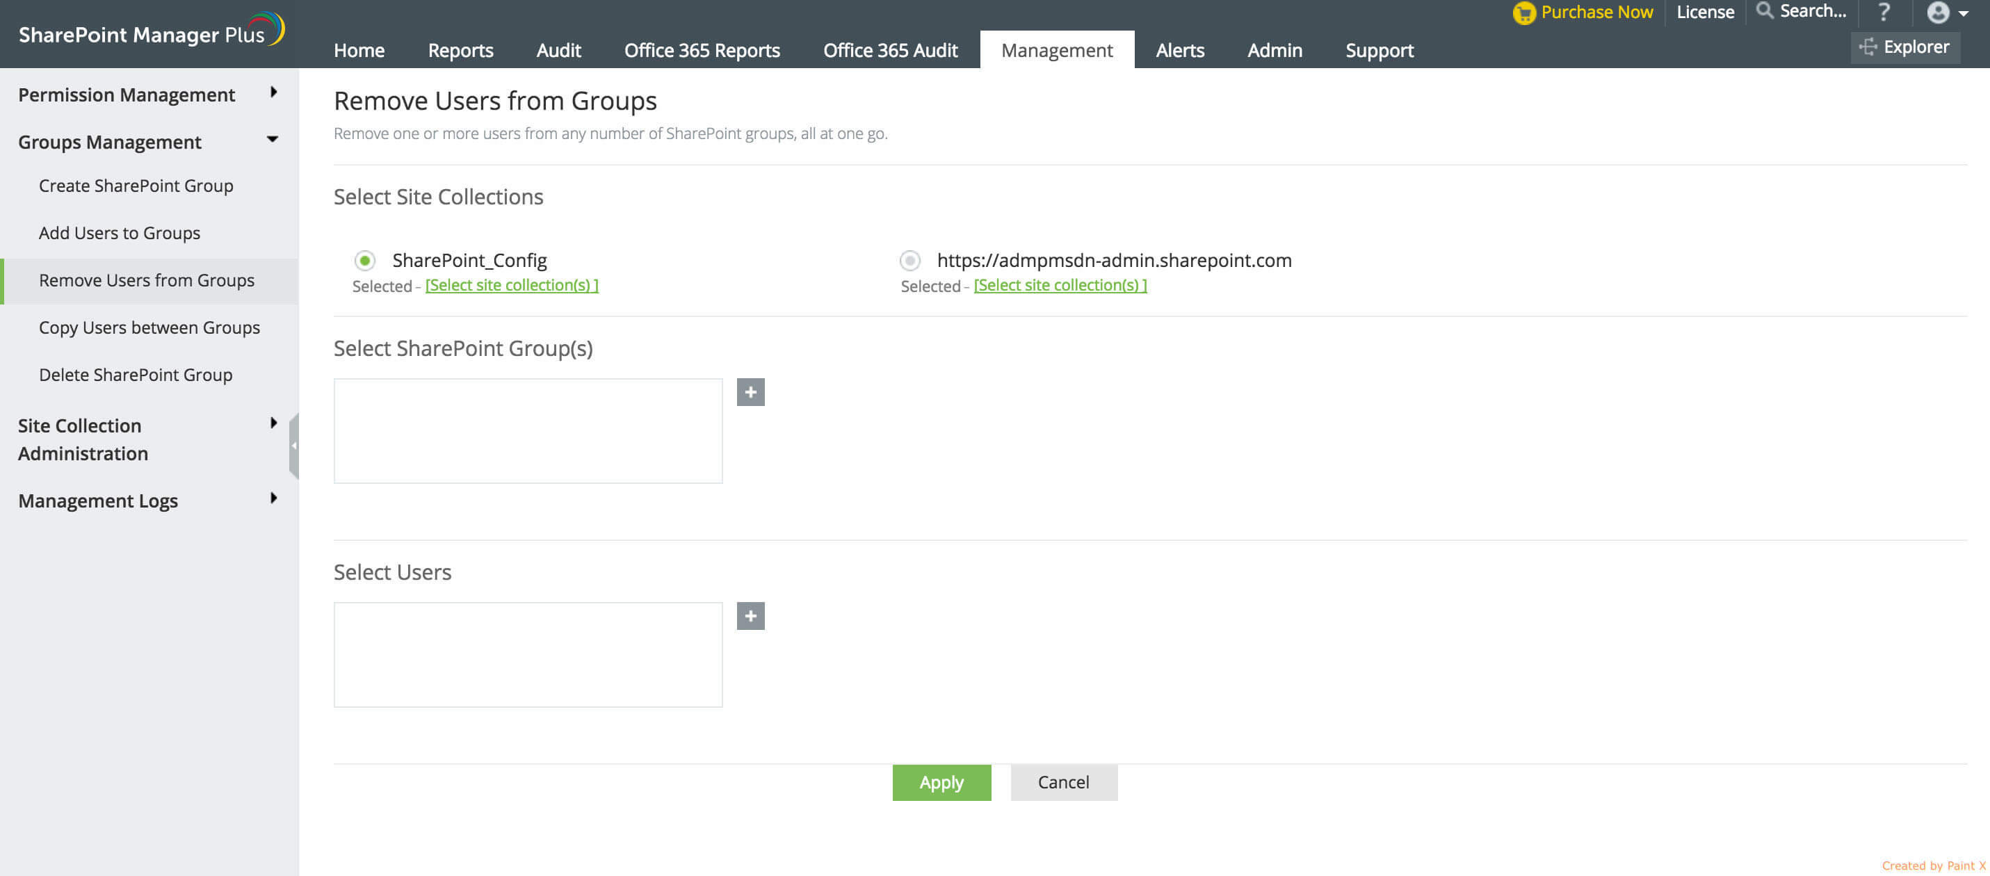Viewport: 1990px width, 876px height.
Task: Open Copy Users between Groups in sidebar
Action: pyautogui.click(x=149, y=327)
